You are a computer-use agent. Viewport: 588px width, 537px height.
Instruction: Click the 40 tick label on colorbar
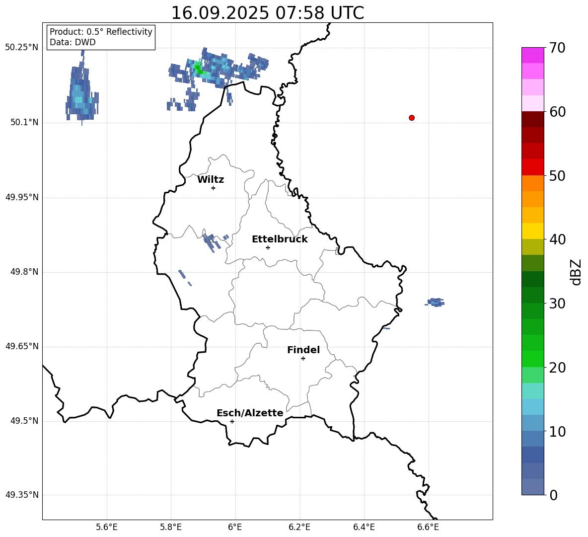(x=557, y=239)
